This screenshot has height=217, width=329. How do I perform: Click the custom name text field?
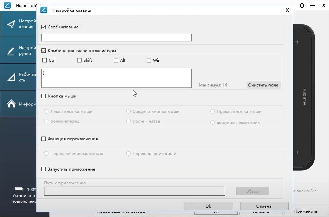click(x=116, y=37)
